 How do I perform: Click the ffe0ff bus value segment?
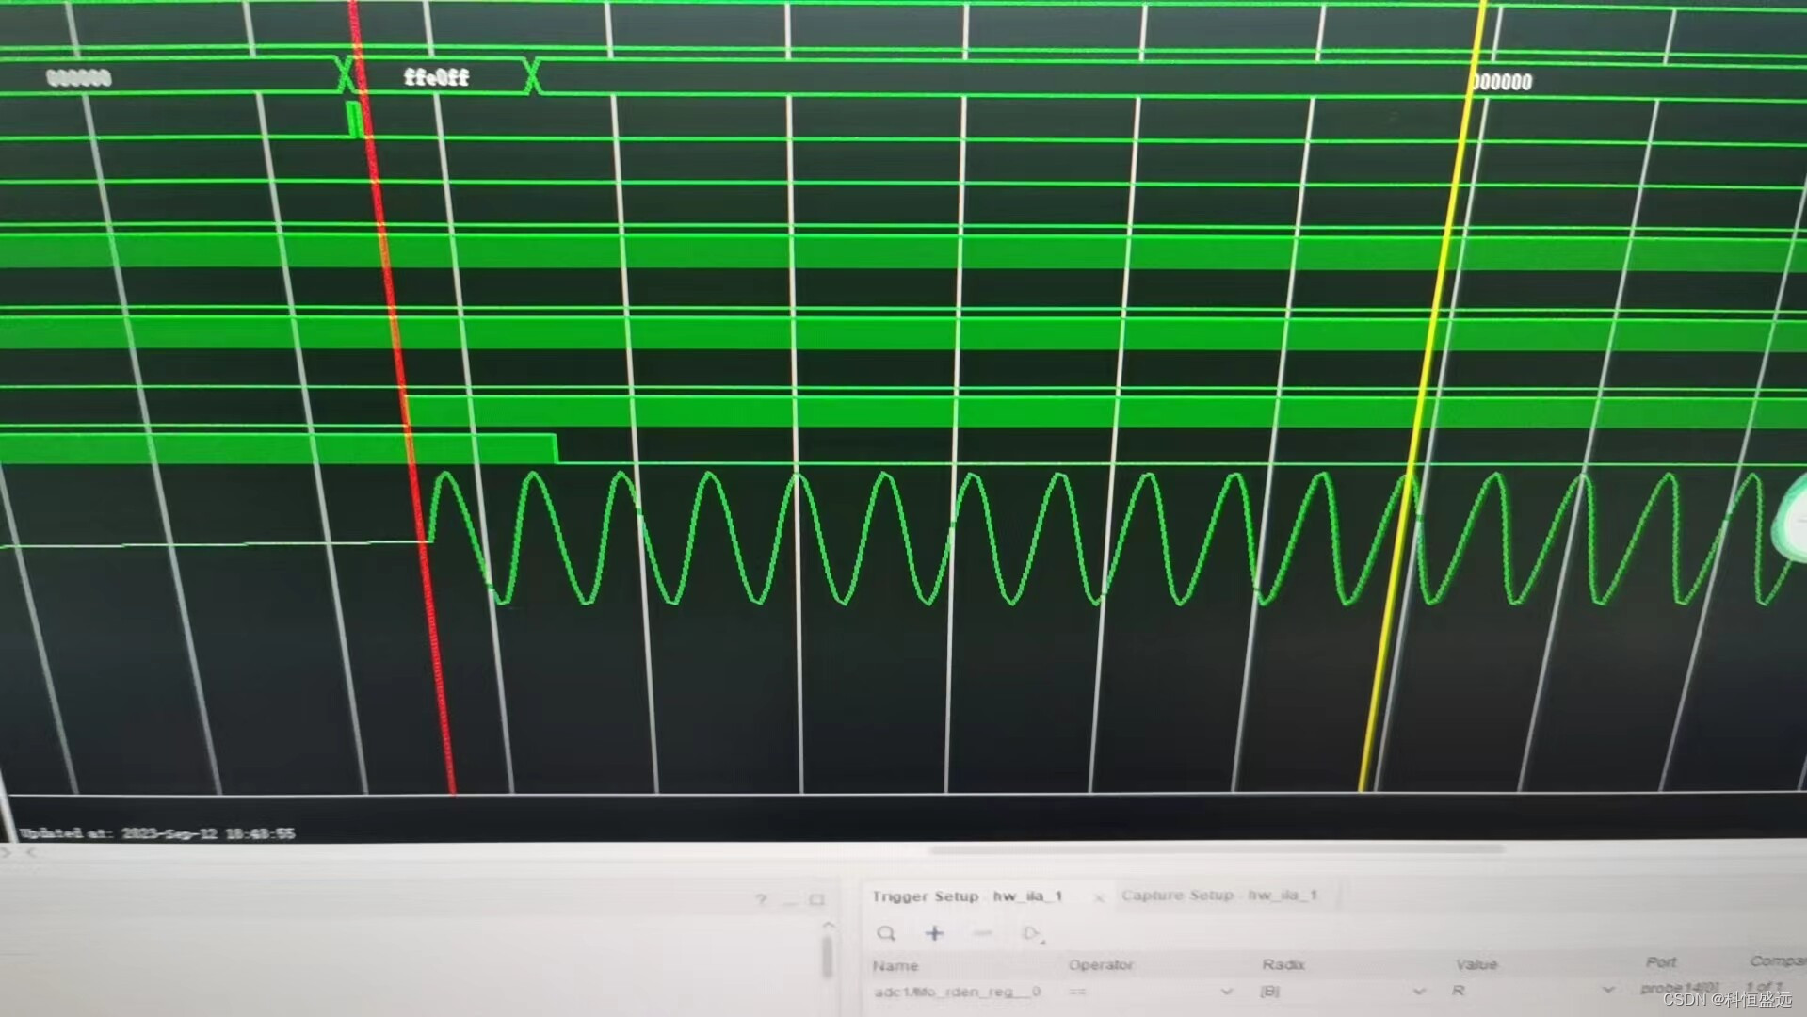(436, 76)
